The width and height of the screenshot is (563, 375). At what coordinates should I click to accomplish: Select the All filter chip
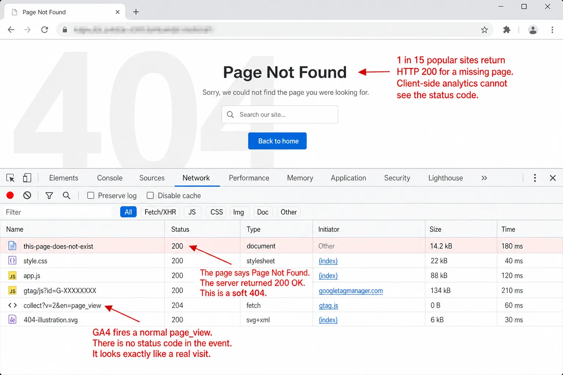coord(128,212)
